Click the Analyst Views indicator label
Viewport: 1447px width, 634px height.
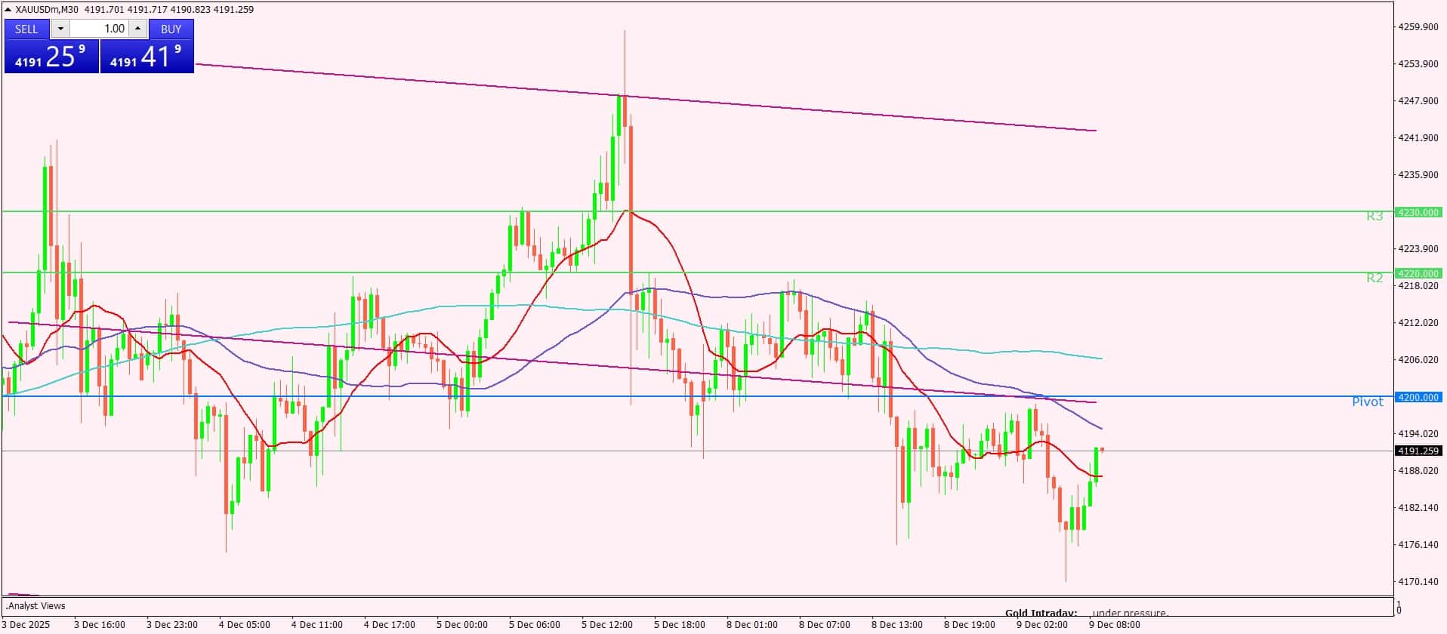(x=35, y=605)
